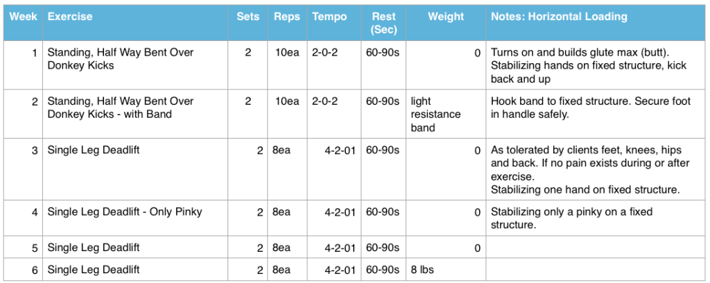
Task: Click the Single Leg Deadlift - Only Pinky cell
Action: [x=135, y=218]
